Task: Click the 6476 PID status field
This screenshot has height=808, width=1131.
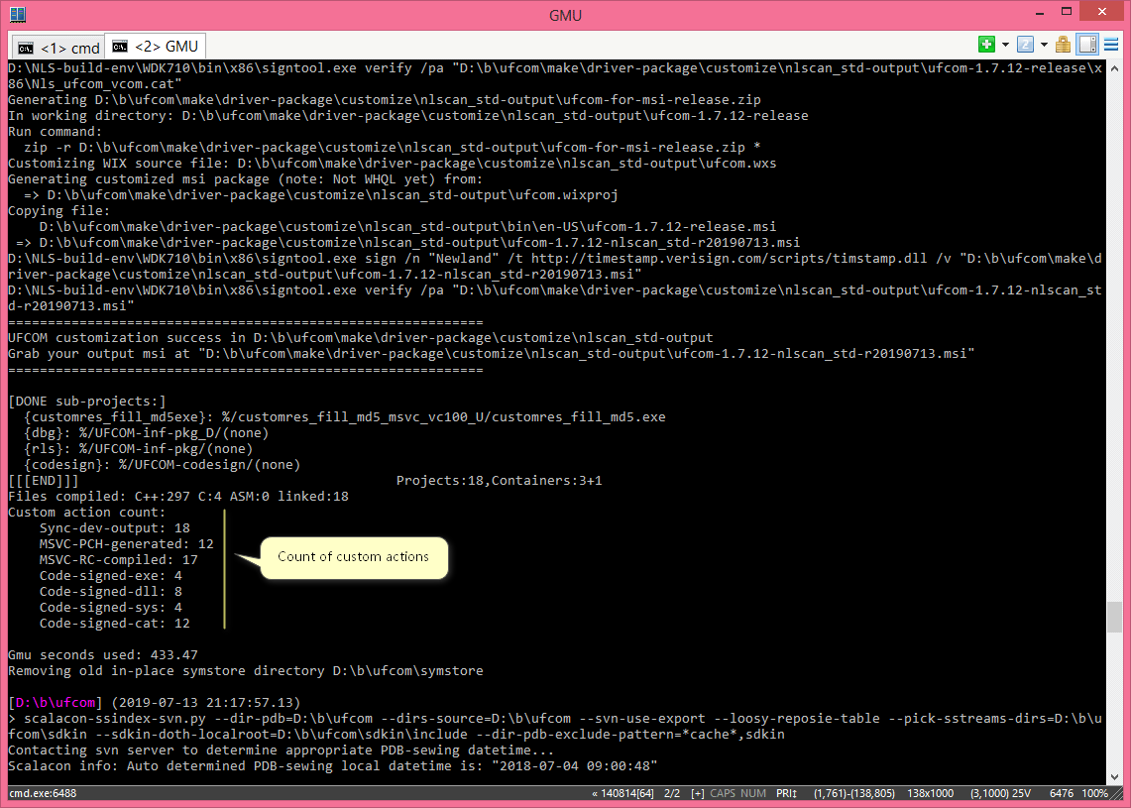Action: tap(1062, 793)
